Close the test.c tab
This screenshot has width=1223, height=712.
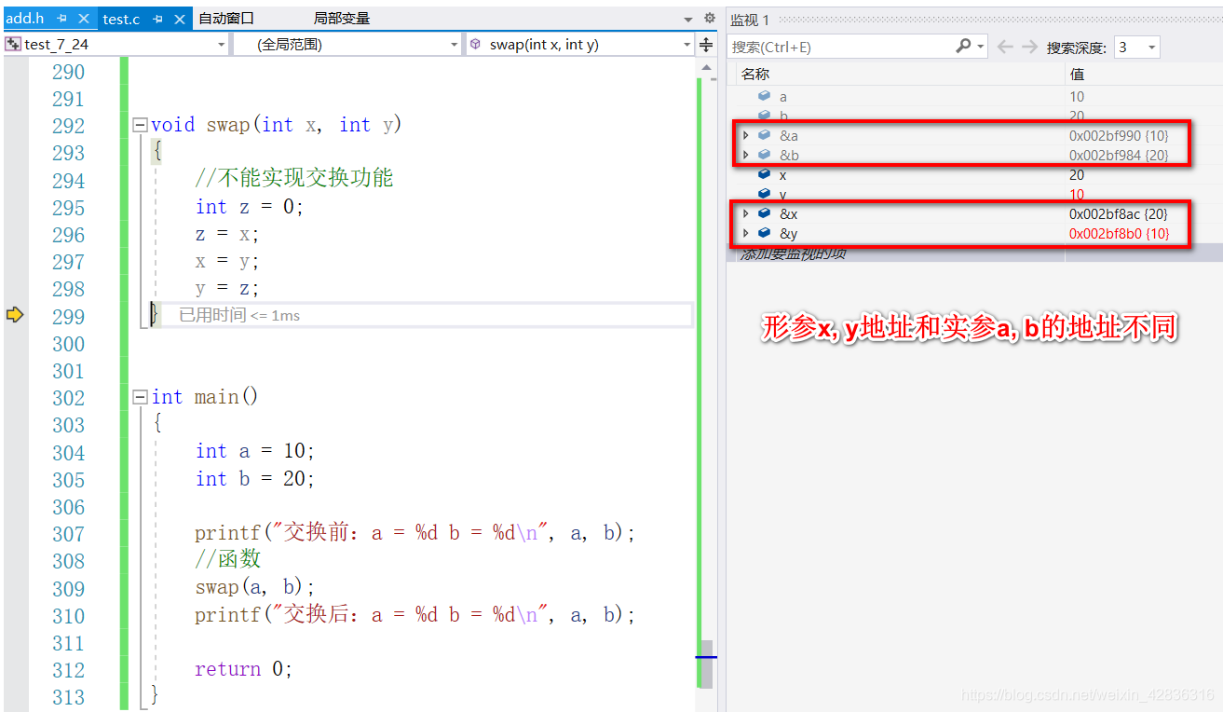180,19
